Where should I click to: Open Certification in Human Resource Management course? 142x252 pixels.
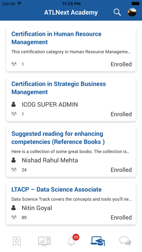57,38
